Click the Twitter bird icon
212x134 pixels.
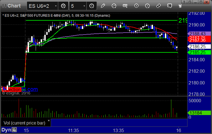click(180, 6)
